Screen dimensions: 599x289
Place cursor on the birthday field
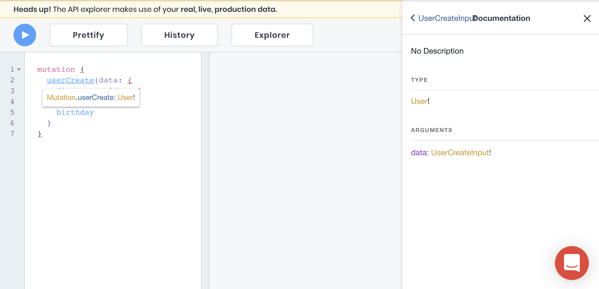[75, 112]
